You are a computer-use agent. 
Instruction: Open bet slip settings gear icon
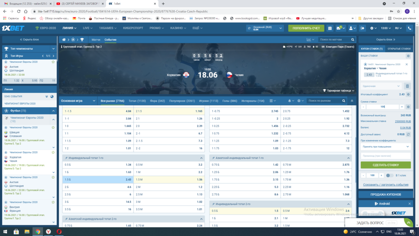coord(408,56)
